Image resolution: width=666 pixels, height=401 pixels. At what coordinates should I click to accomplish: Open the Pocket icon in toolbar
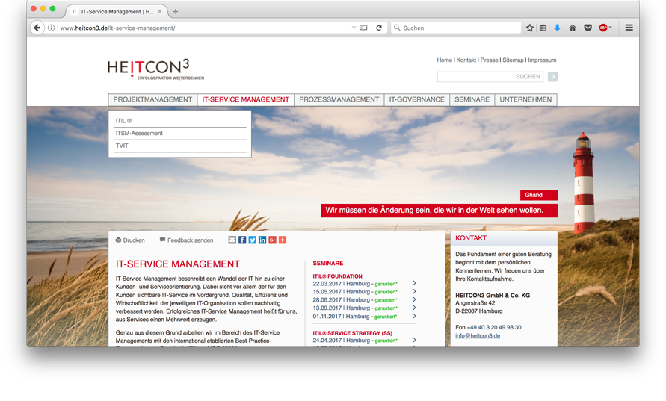pyautogui.click(x=588, y=28)
